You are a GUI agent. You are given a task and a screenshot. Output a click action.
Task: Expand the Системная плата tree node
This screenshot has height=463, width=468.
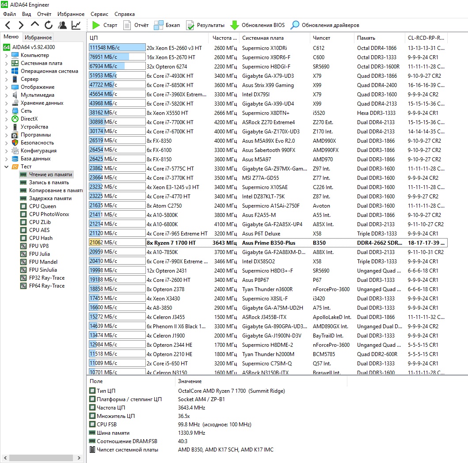[x=6, y=63]
